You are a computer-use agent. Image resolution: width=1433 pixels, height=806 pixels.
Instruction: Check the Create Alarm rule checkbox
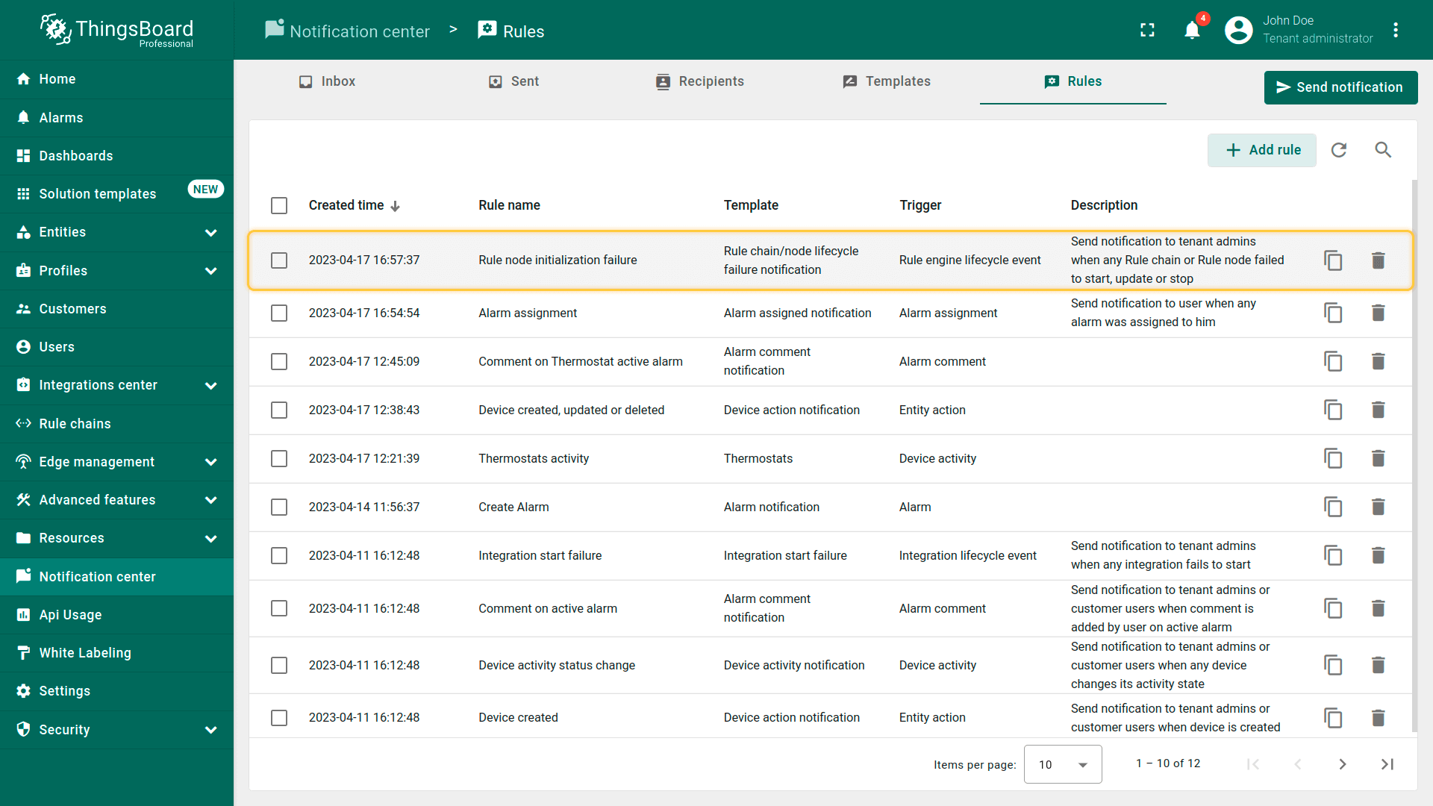point(279,507)
